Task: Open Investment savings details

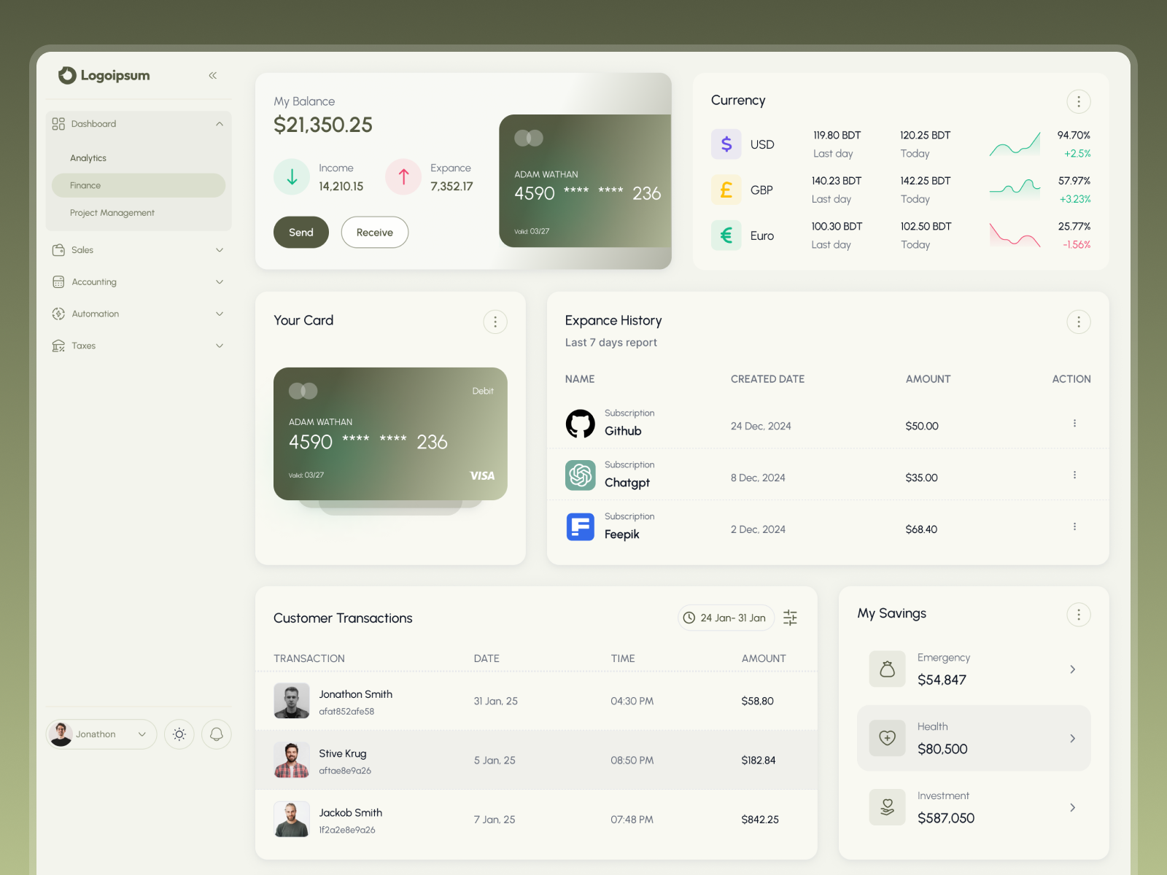Action: (974, 807)
